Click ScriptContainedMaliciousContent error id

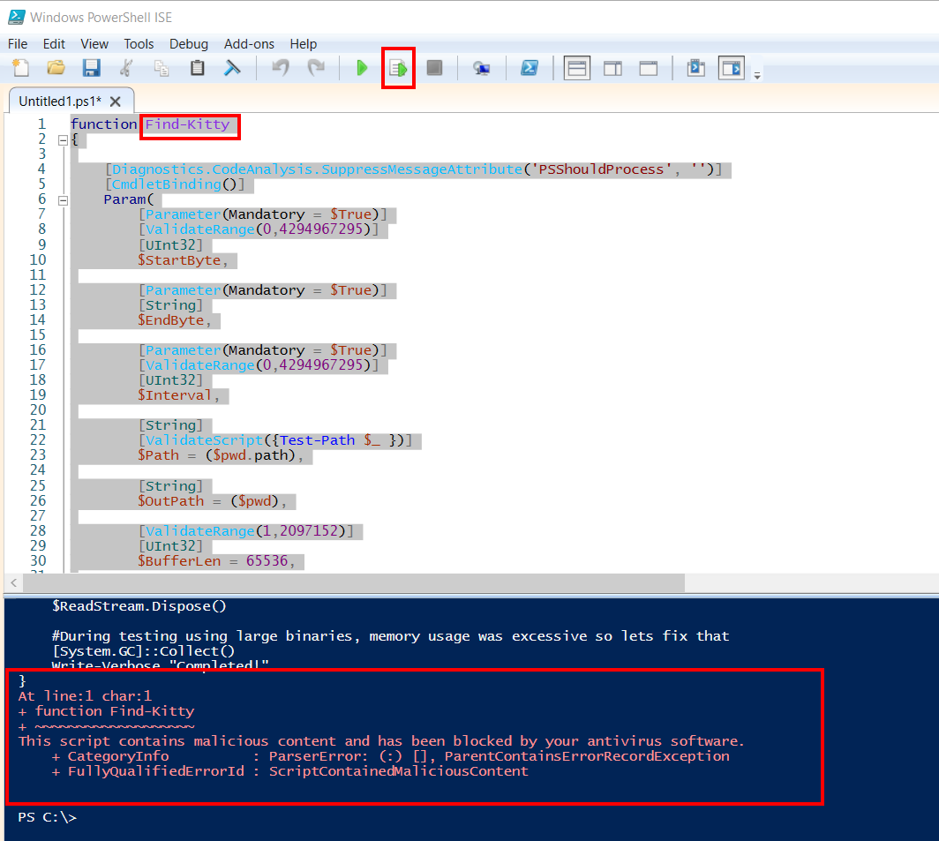tap(398, 771)
